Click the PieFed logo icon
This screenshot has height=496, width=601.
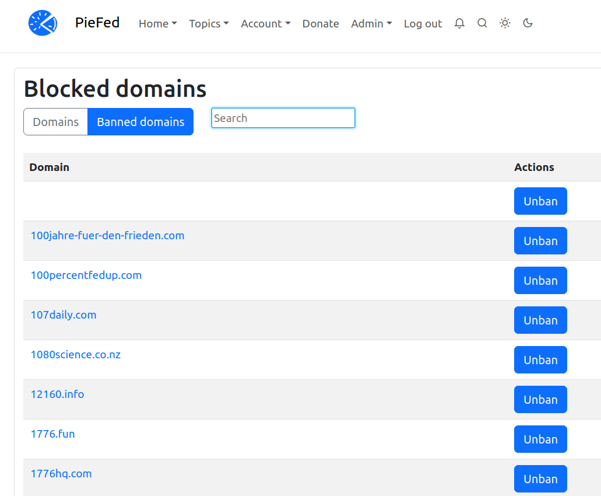point(43,23)
